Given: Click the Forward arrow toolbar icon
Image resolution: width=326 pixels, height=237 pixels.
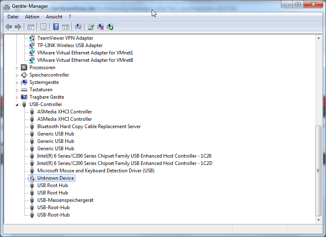Looking at the screenshot, I should click(x=18, y=27).
